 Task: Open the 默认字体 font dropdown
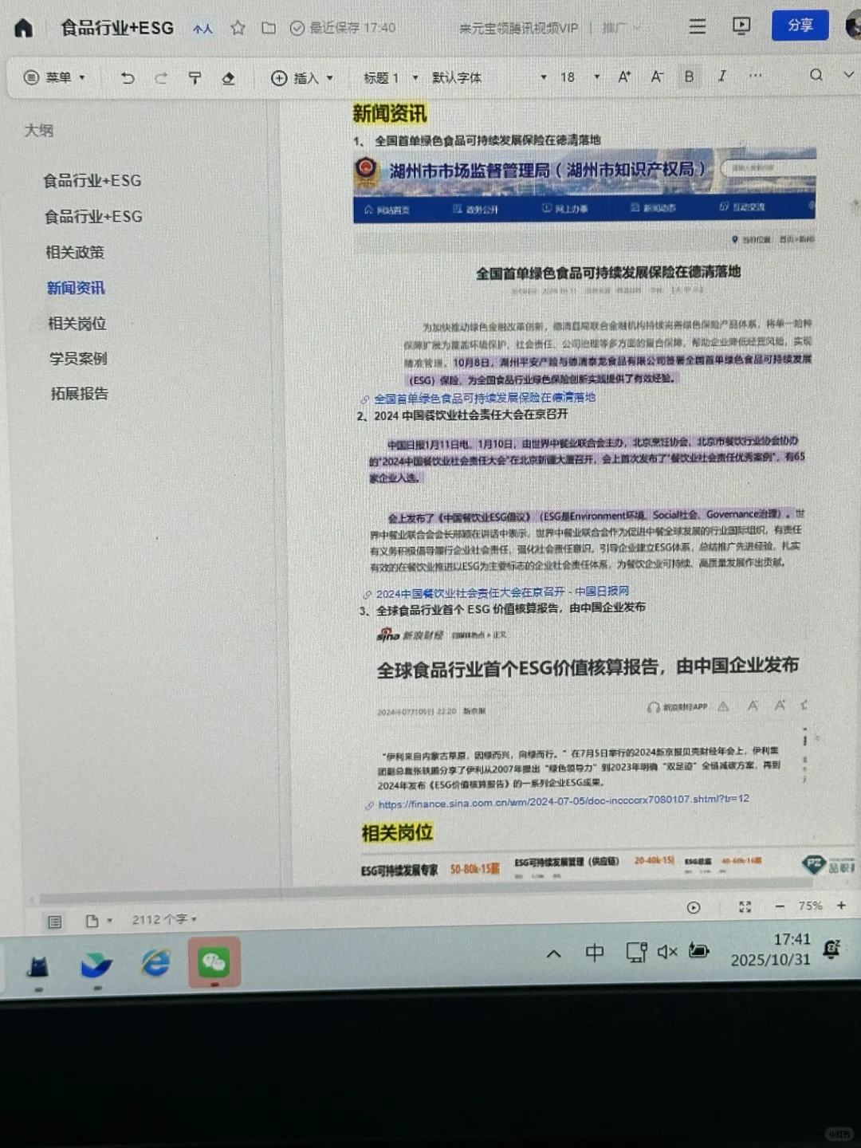tap(457, 77)
